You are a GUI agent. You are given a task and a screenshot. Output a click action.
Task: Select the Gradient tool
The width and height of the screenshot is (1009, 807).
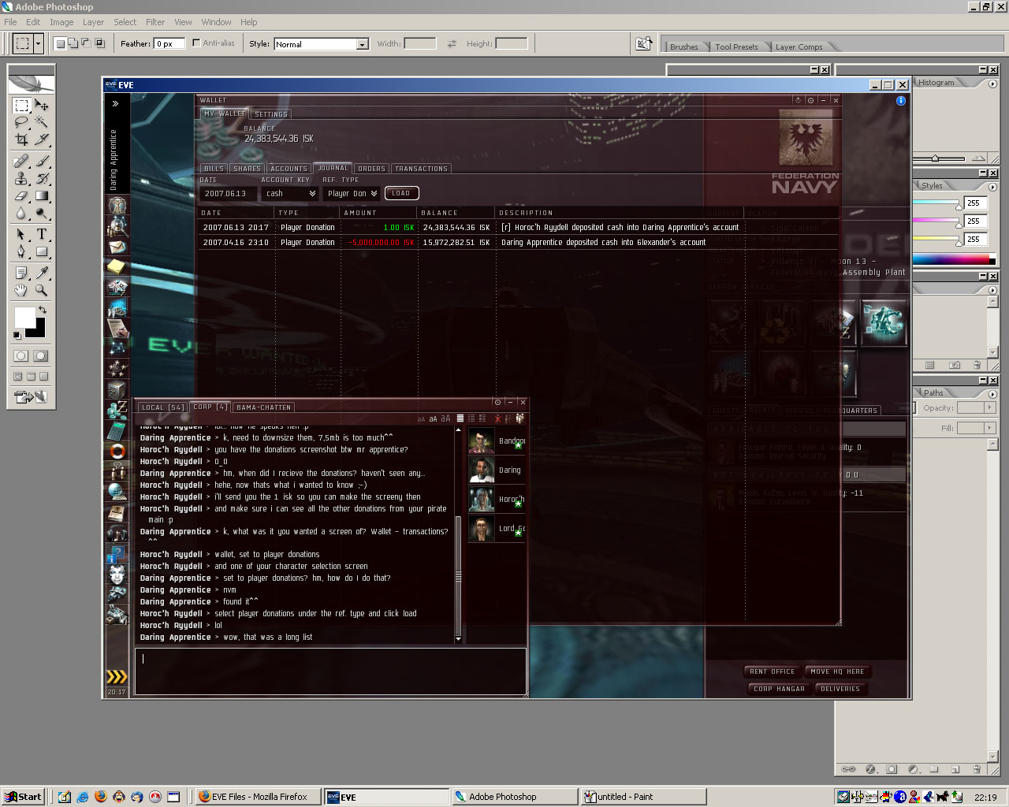[x=42, y=196]
